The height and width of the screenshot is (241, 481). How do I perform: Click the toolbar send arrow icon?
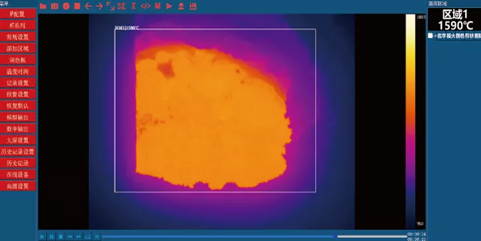[x=169, y=6]
